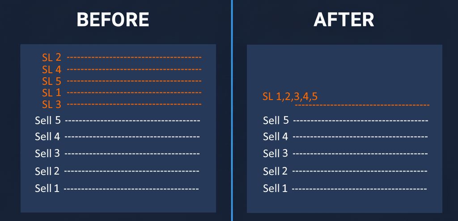Image resolution: width=458 pixels, height=221 pixels.
Task: Select Sell 1 in the BEFORE panel
Action: (47, 188)
